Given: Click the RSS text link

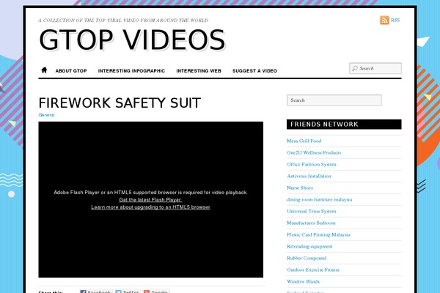Looking at the screenshot, I should [395, 21].
